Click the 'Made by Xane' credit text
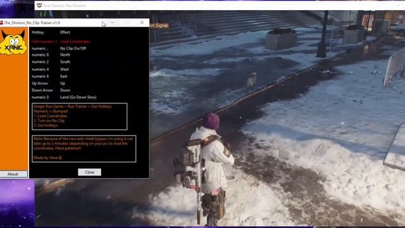The image size is (405, 228). [47, 158]
